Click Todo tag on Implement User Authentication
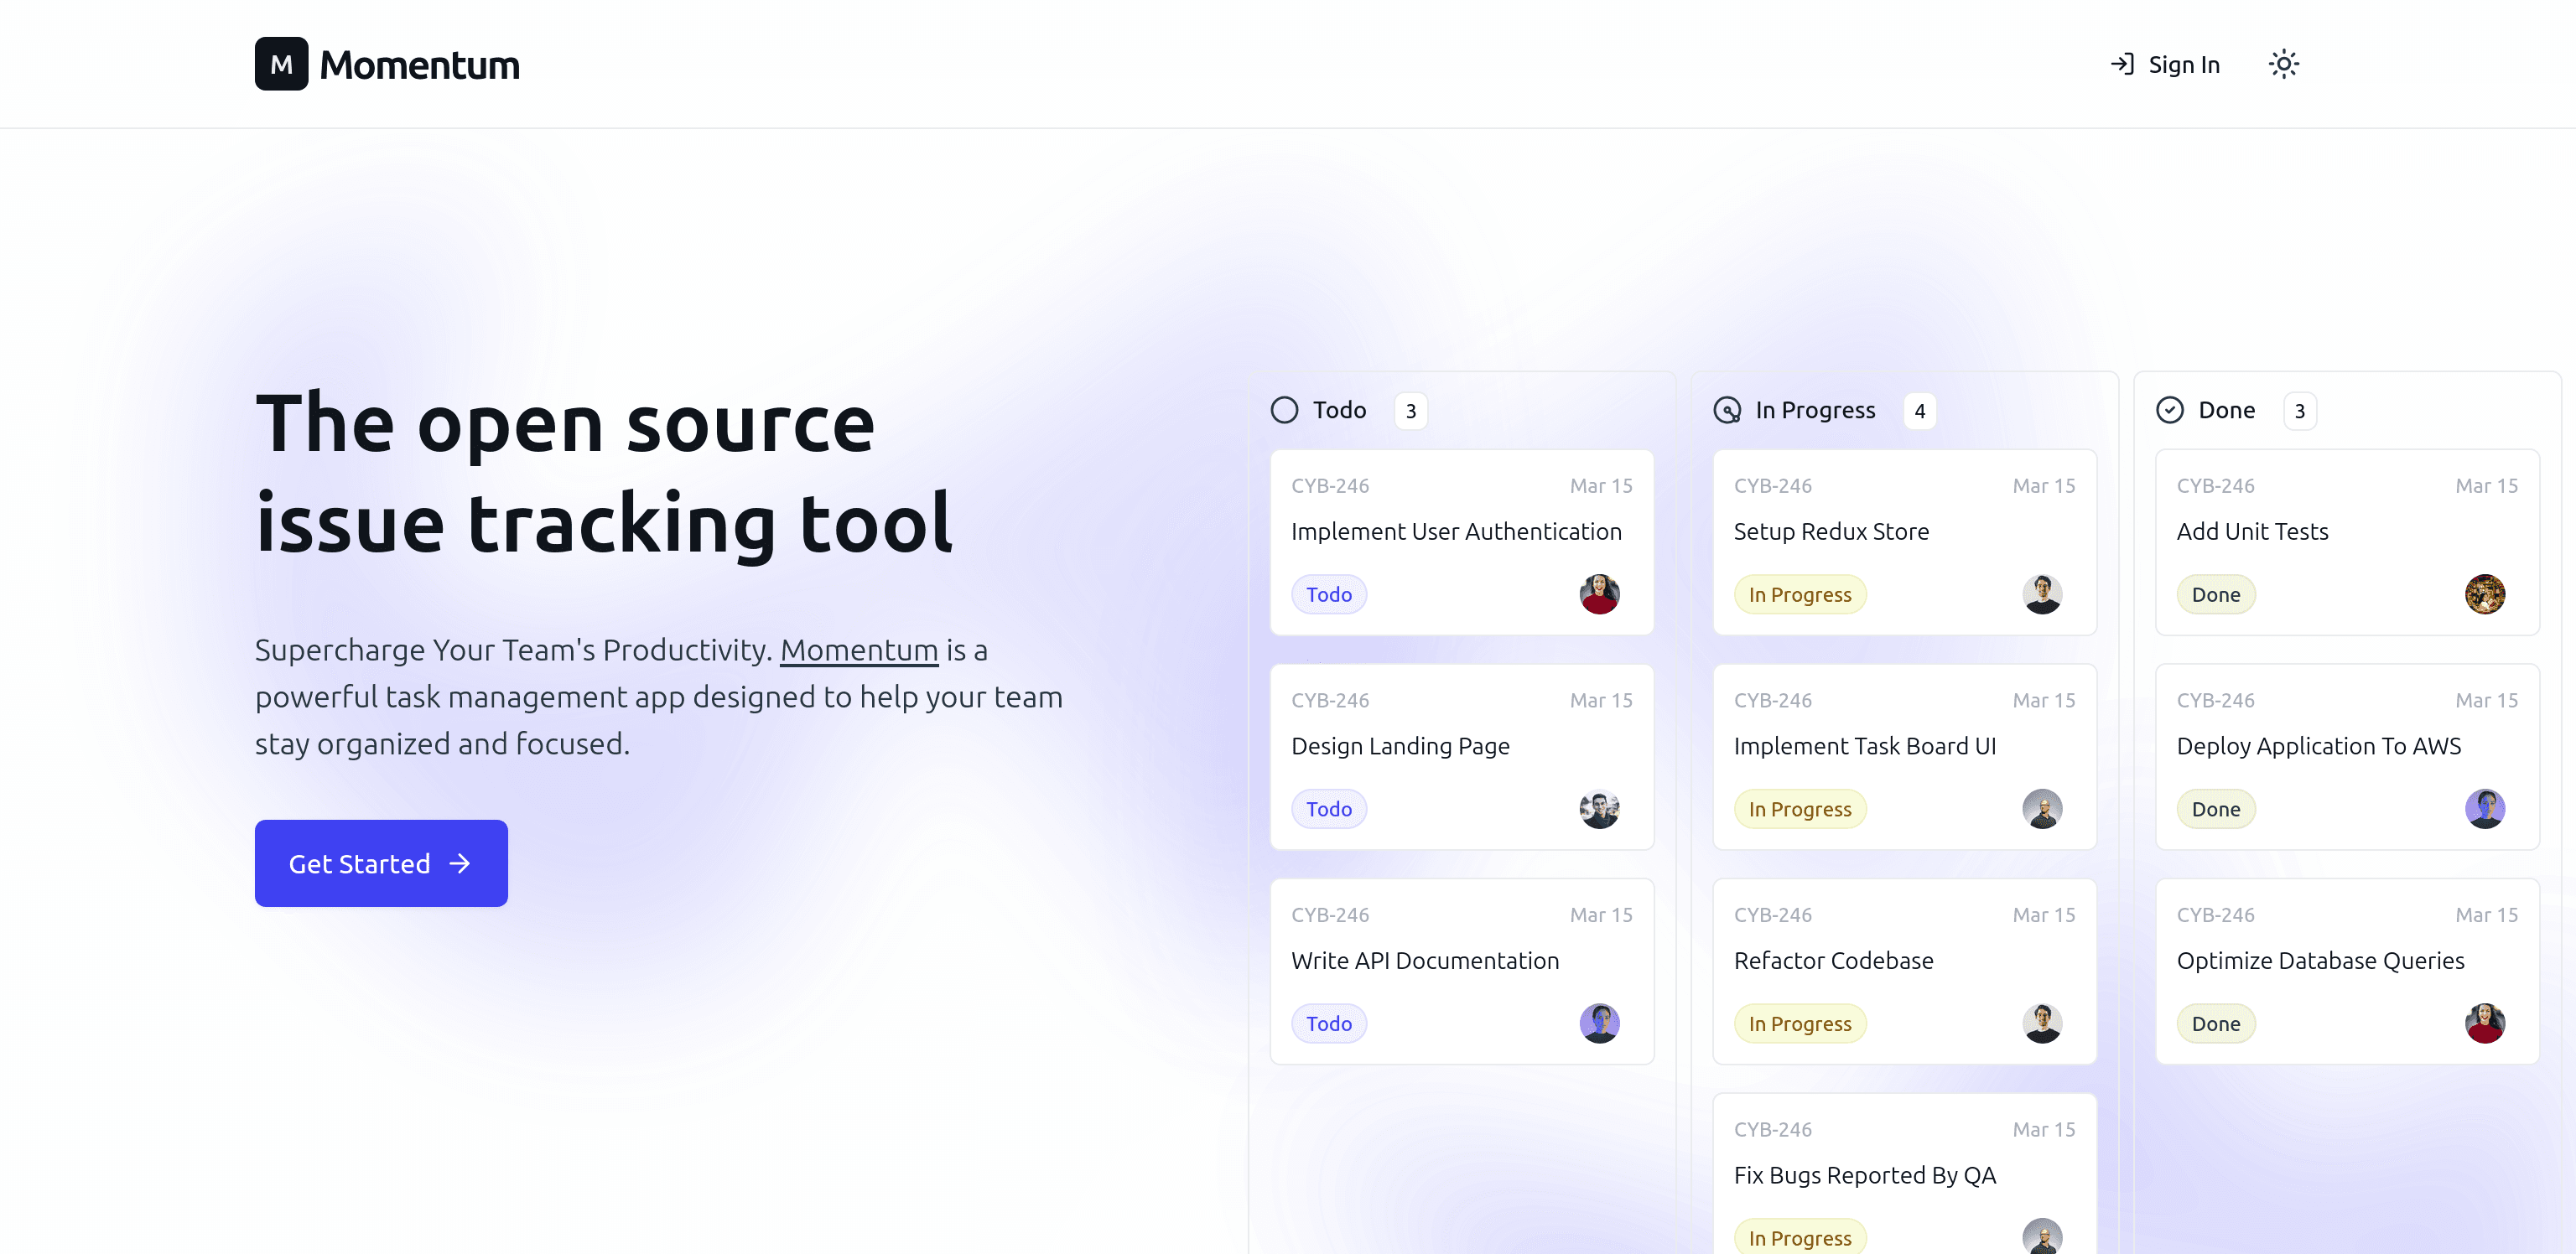The width and height of the screenshot is (2576, 1254). coord(1329,594)
